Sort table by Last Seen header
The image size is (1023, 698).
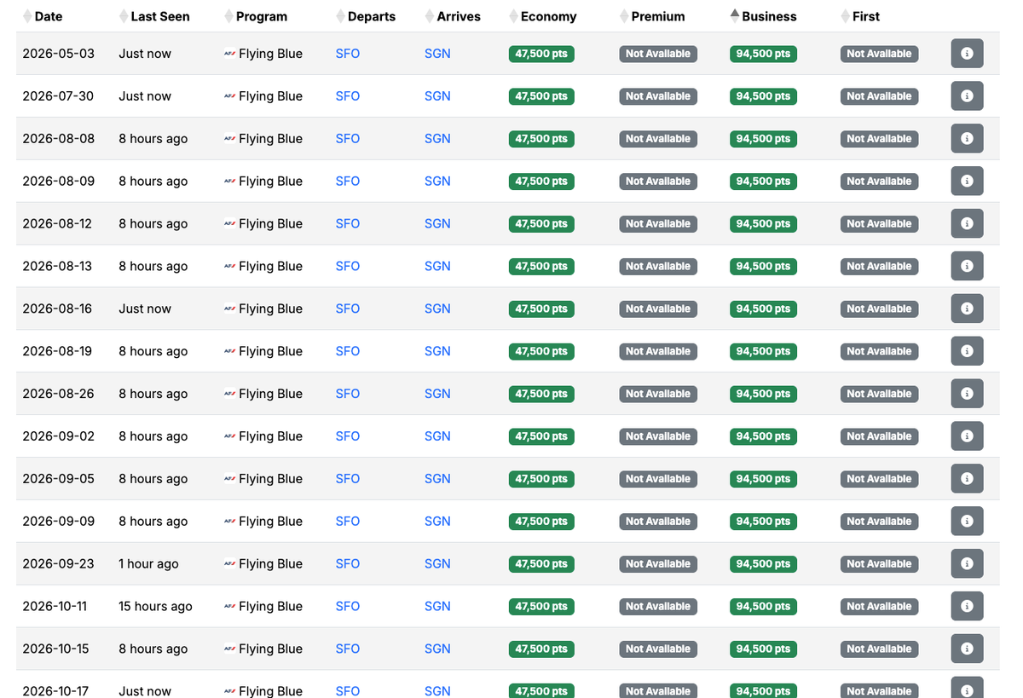159,16
